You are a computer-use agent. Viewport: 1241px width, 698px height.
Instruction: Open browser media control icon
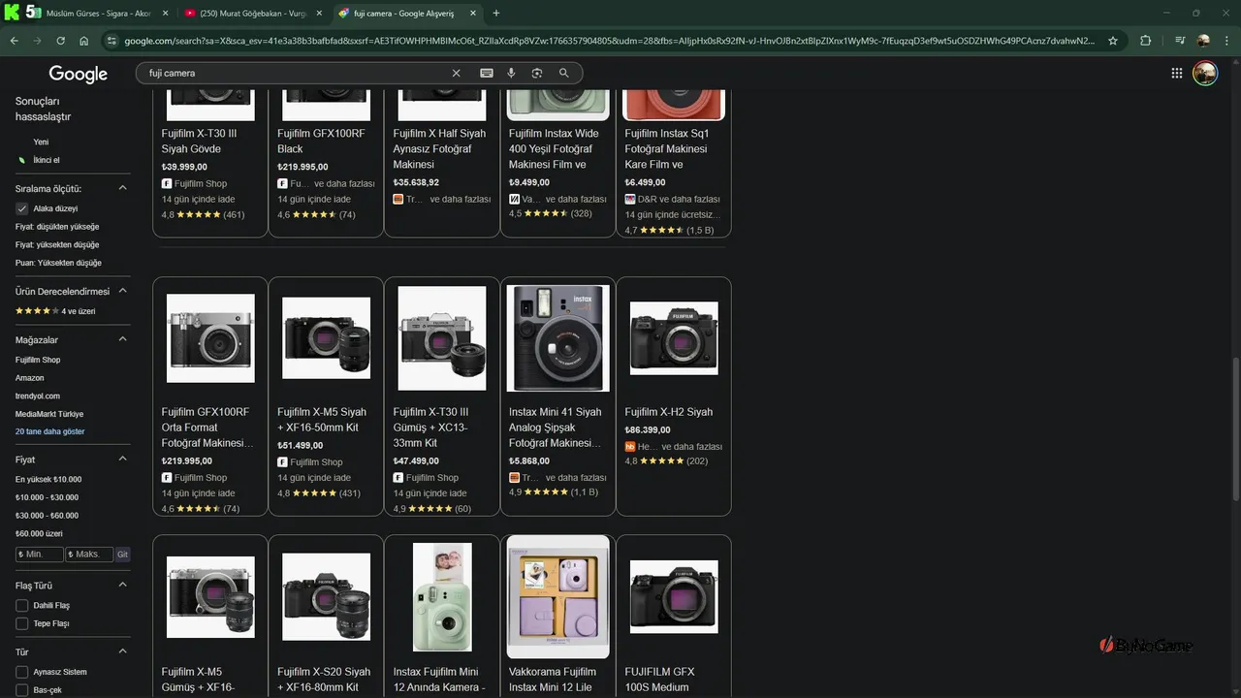pos(1180,41)
